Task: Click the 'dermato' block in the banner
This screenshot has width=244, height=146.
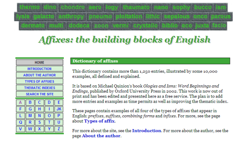Action: click(33, 25)
